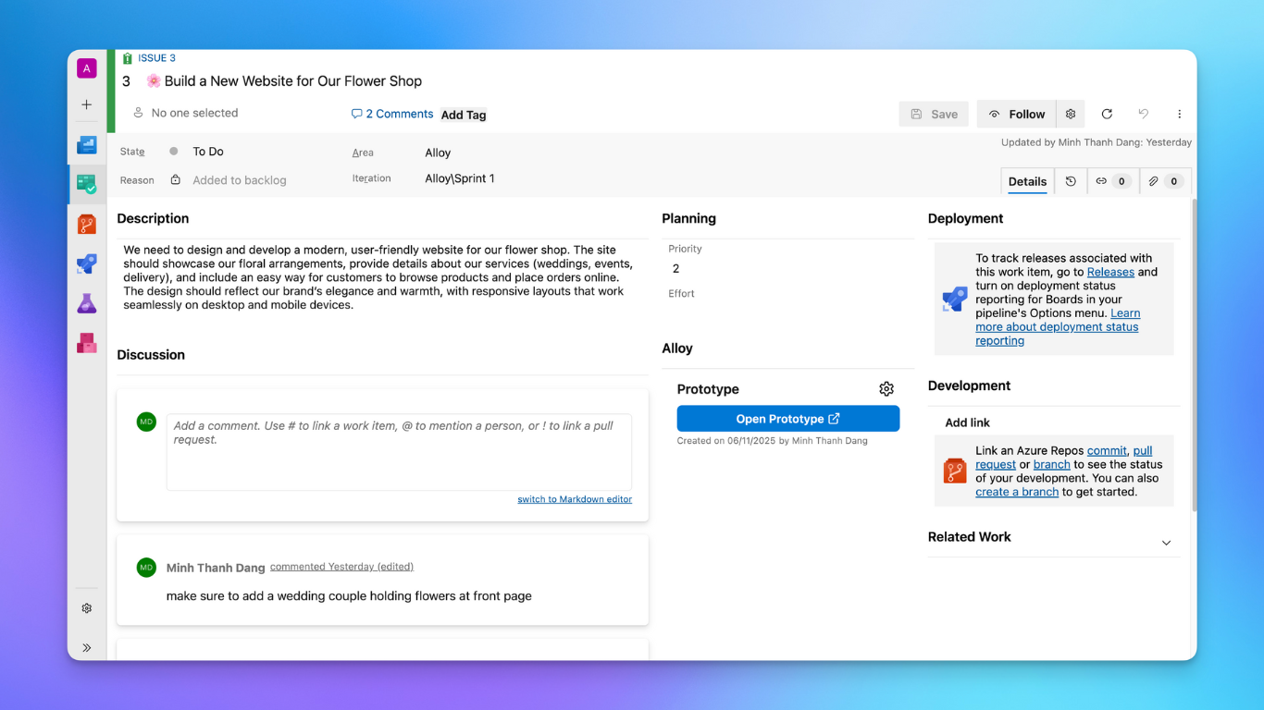Click switch to Markdown editor link
The width and height of the screenshot is (1264, 710).
pos(575,499)
